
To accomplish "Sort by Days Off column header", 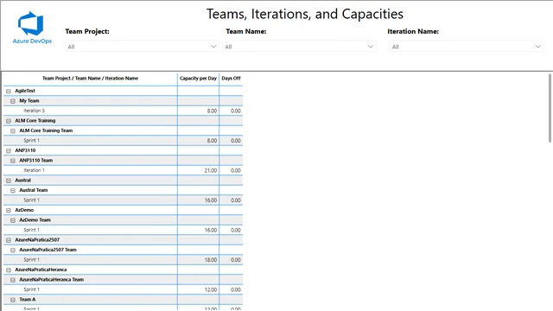I will pos(231,79).
